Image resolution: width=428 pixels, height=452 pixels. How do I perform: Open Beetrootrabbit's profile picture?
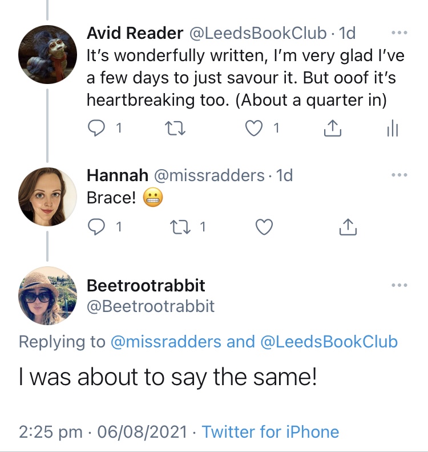(47, 295)
